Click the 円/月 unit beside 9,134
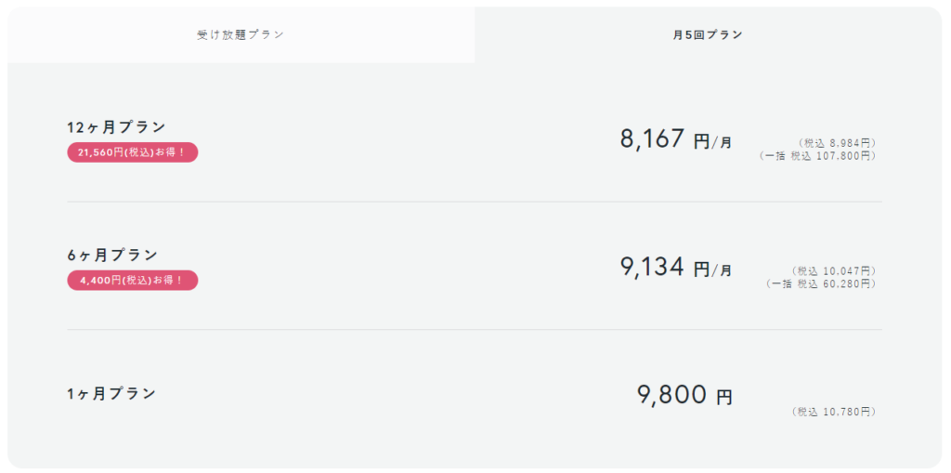951x473 pixels. 712,269
